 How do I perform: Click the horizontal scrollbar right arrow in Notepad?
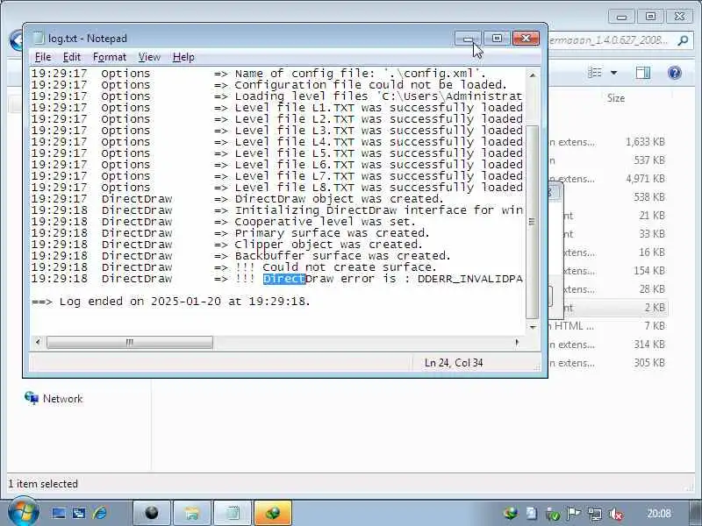click(518, 342)
